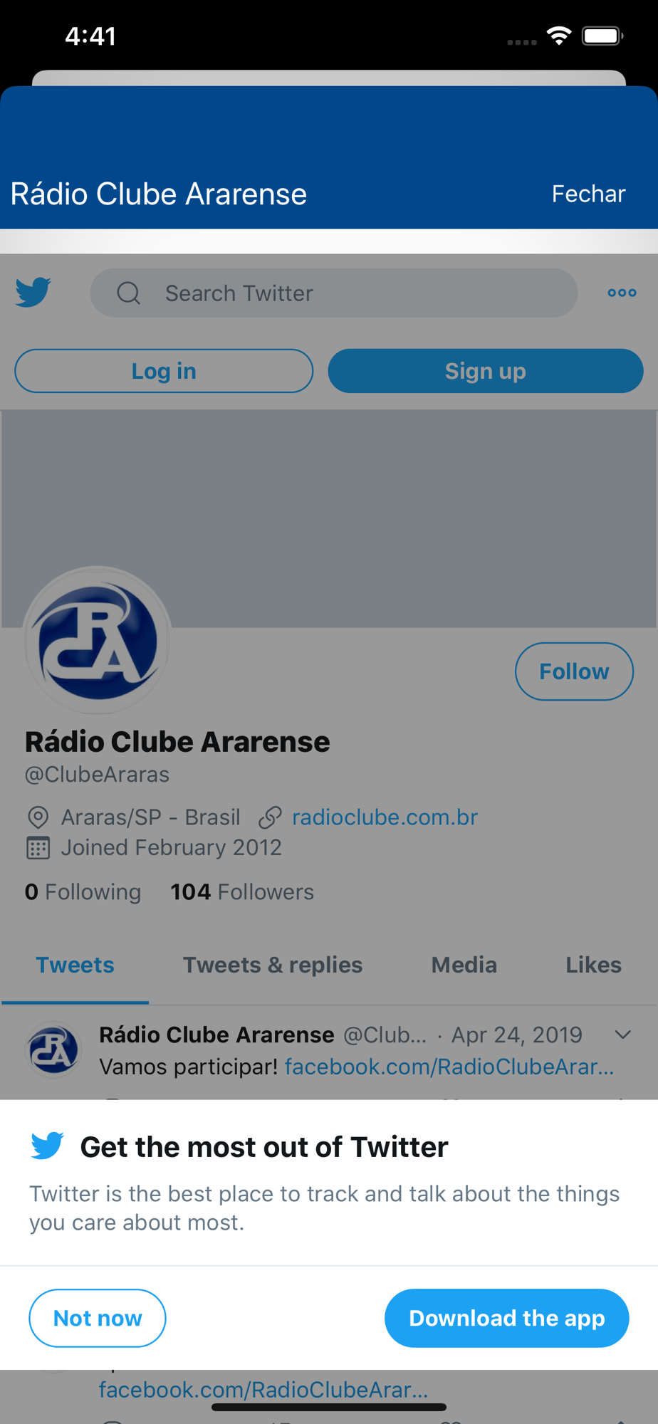Switch to the Tweets & replies tab

click(x=273, y=965)
